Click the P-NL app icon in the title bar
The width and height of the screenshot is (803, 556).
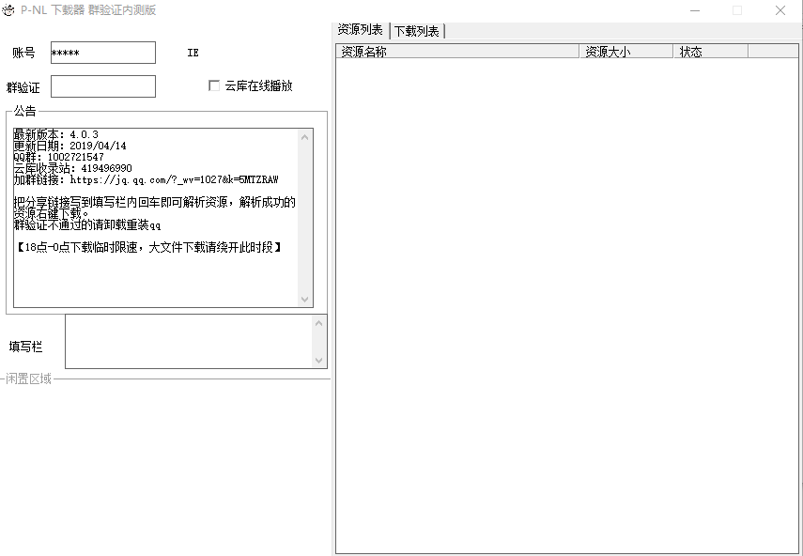tap(10, 9)
